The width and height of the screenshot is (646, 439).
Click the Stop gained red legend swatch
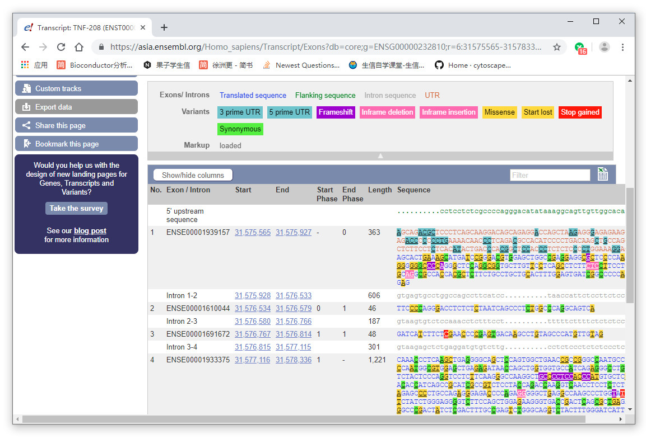point(580,112)
